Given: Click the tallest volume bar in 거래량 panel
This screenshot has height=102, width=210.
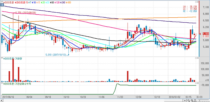Looking at the screenshot, I should click(13, 70).
